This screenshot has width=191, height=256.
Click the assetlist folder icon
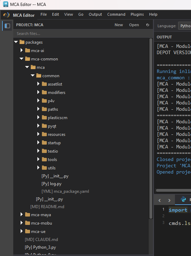(44, 84)
